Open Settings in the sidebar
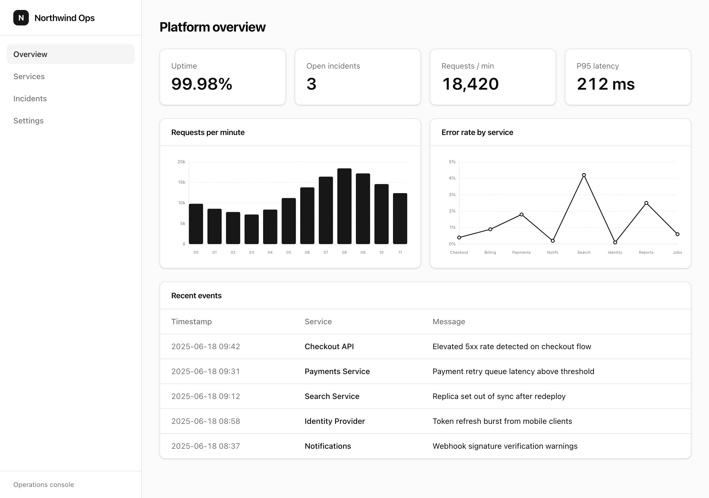This screenshot has height=498, width=709. point(70,121)
